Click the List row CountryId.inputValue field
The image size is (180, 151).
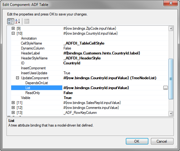96,88
